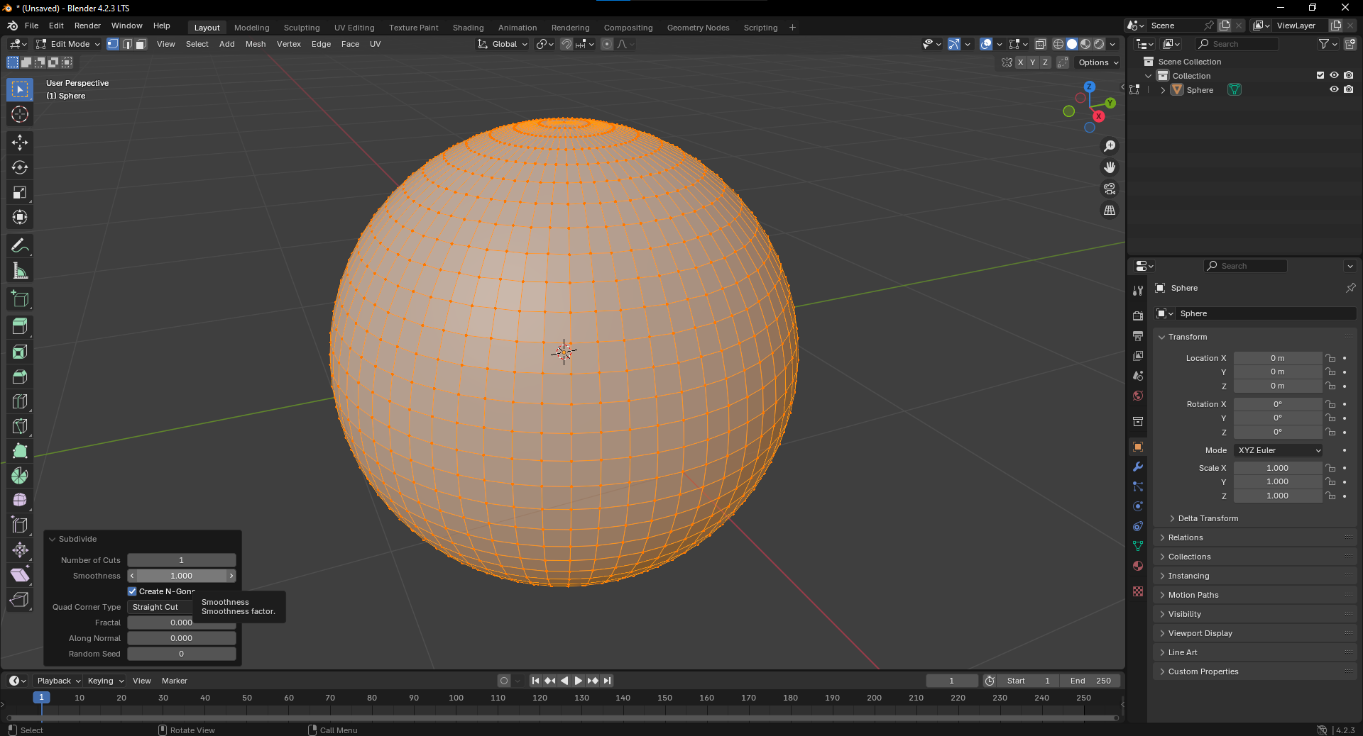Open the Mesh menu

pyautogui.click(x=255, y=44)
